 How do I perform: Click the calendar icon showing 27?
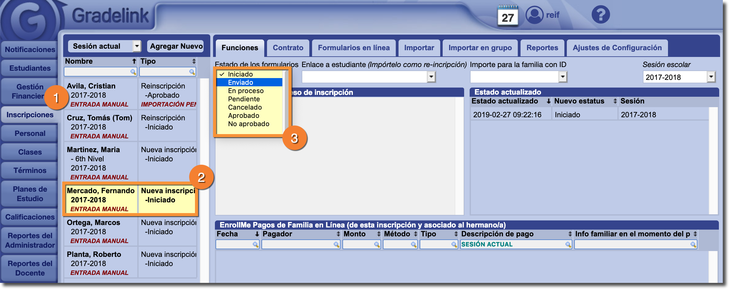(508, 16)
